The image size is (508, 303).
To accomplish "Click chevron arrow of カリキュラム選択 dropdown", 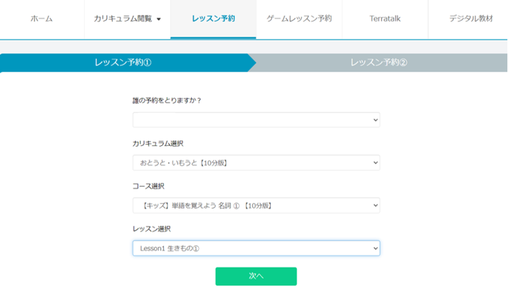I will point(374,163).
